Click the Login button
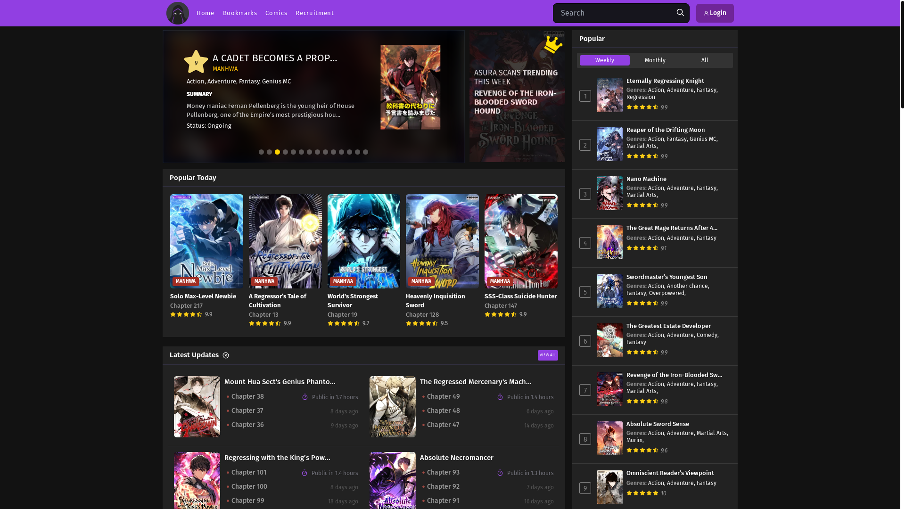Image resolution: width=905 pixels, height=509 pixels. [715, 13]
